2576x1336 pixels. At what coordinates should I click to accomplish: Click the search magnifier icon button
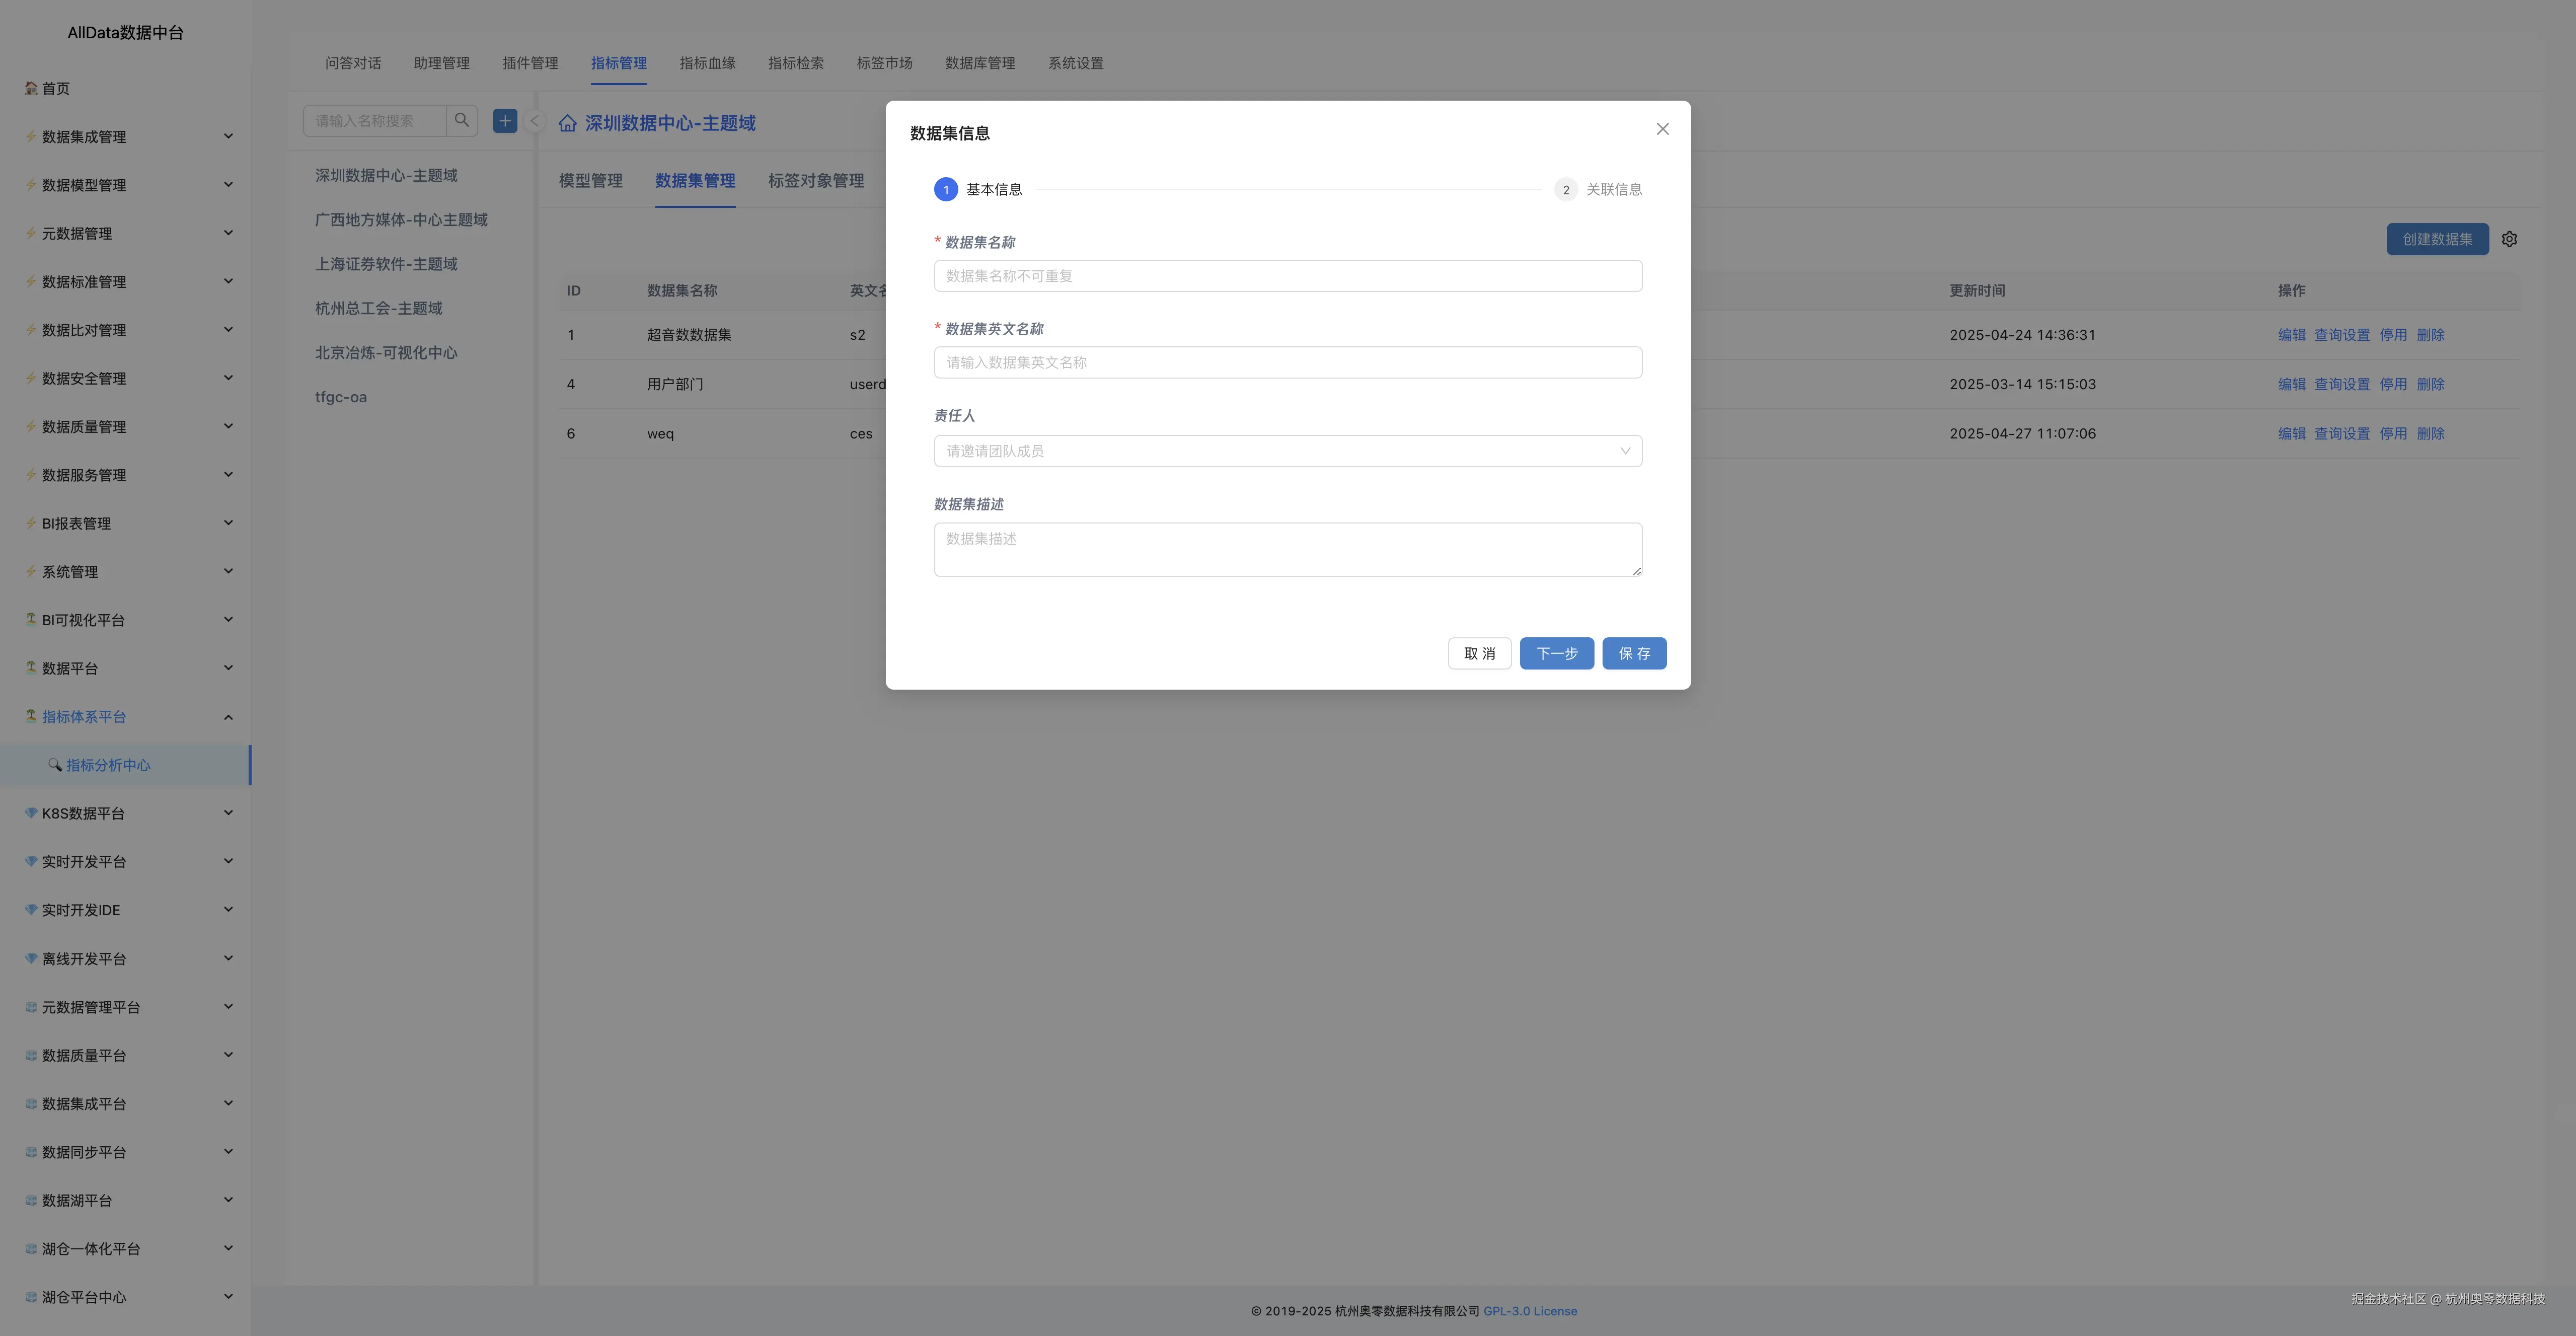(x=461, y=121)
